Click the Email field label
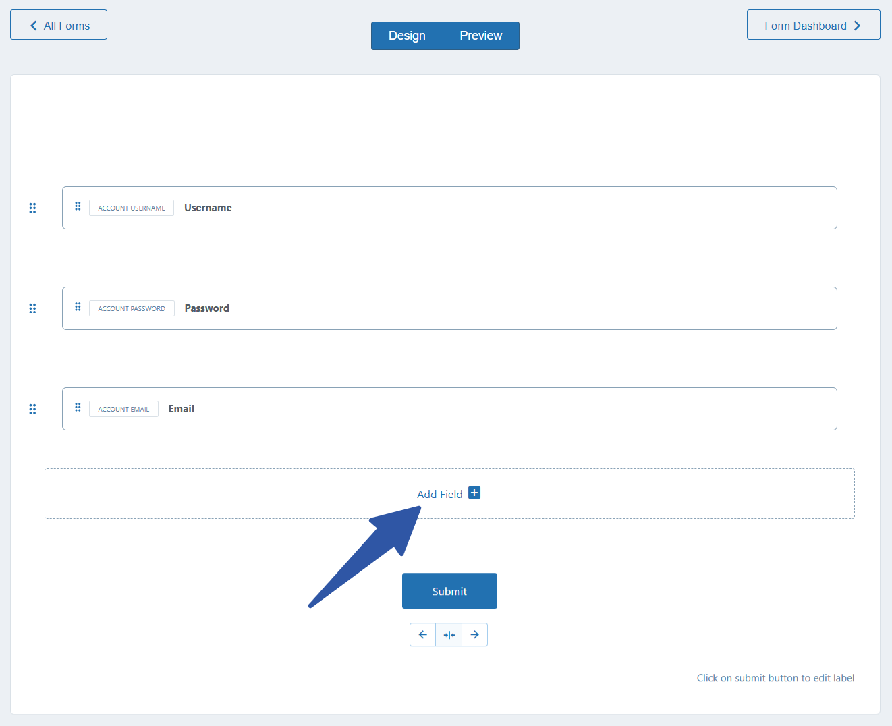Screen dimensions: 892x726 coord(182,409)
